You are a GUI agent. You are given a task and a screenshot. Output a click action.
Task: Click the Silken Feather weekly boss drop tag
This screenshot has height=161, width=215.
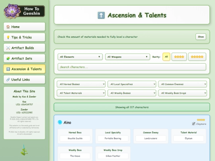pyautogui.click(x=113, y=156)
